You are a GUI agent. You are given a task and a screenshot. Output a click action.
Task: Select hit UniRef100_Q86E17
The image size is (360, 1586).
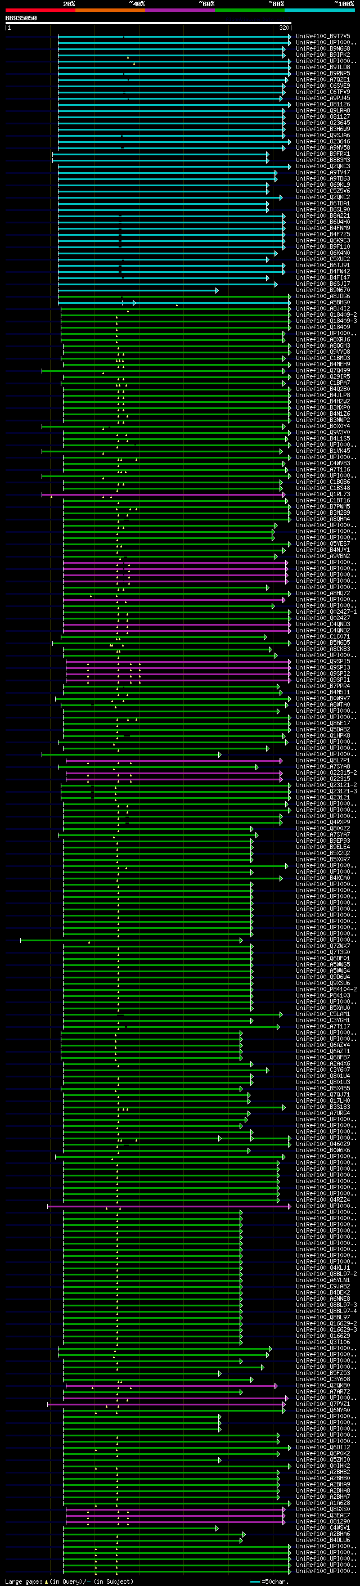tap(323, 724)
